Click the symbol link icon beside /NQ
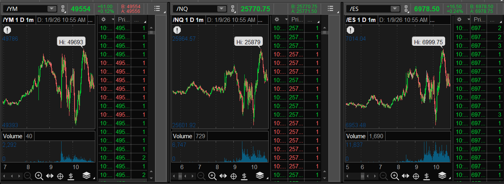 [234, 9]
